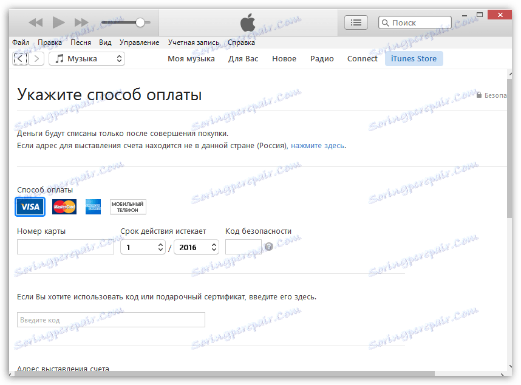Click the rewind (previous track) button
This screenshot has height=385, width=521.
click(x=36, y=22)
